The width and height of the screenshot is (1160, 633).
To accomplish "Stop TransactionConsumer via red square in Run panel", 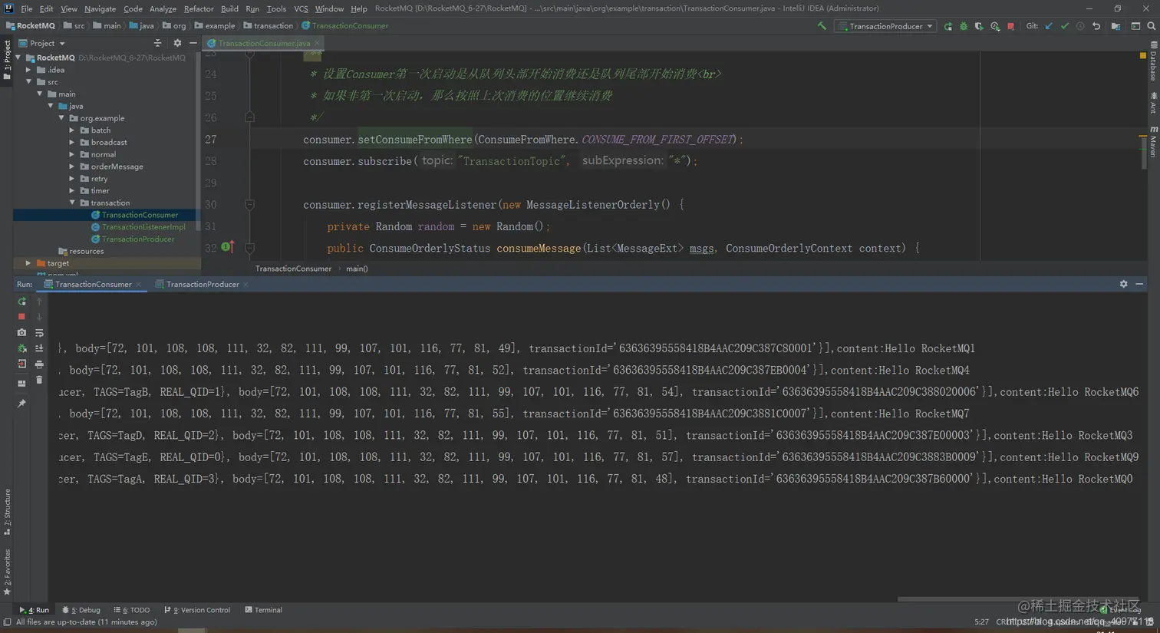I will 21,317.
